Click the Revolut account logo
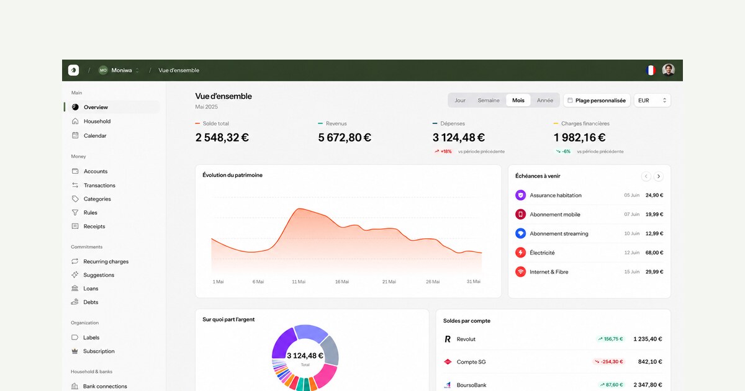745x391 pixels. tap(448, 339)
